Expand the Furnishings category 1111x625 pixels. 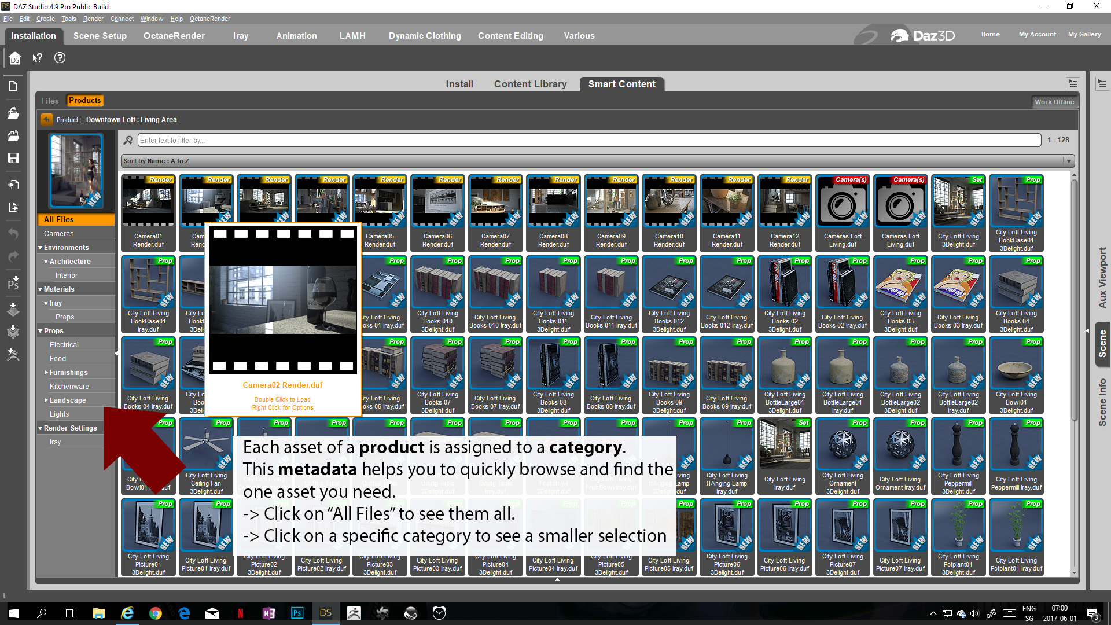point(46,373)
